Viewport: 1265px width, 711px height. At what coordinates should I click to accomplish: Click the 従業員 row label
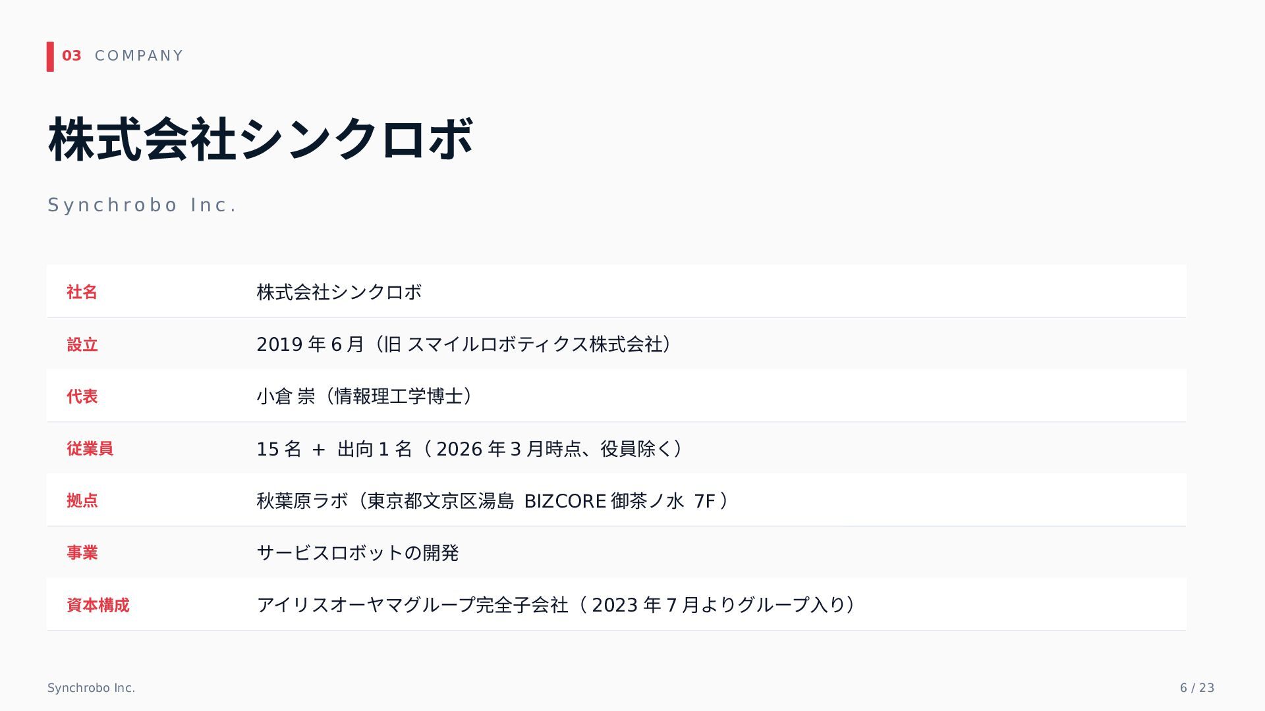click(x=90, y=448)
